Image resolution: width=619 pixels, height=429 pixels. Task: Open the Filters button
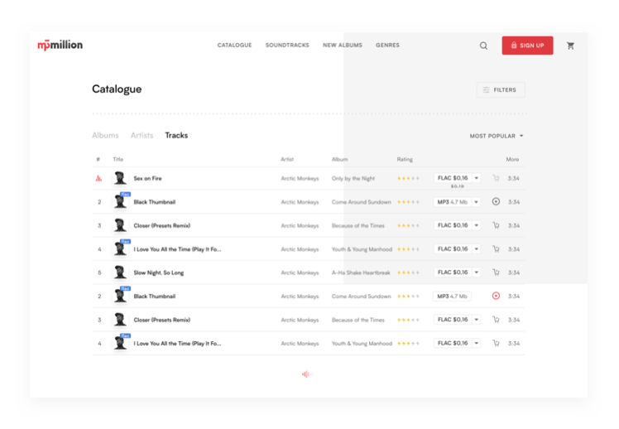point(501,90)
